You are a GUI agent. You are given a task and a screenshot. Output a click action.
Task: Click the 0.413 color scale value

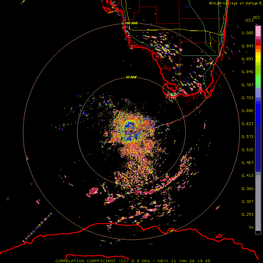pos(248,176)
